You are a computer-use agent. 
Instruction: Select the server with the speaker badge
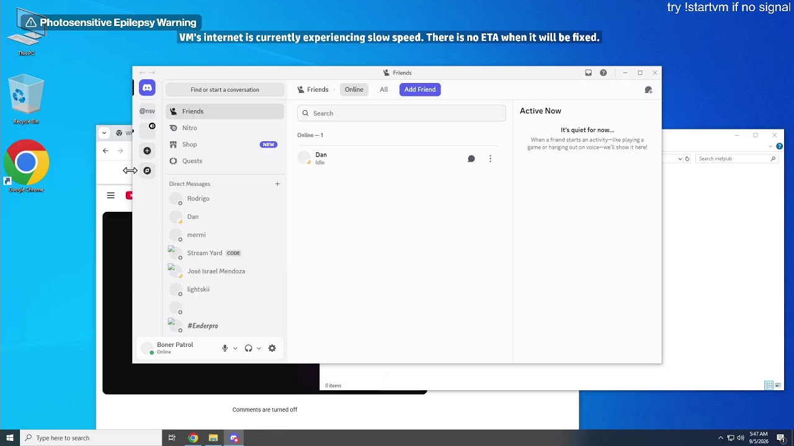pos(147,130)
